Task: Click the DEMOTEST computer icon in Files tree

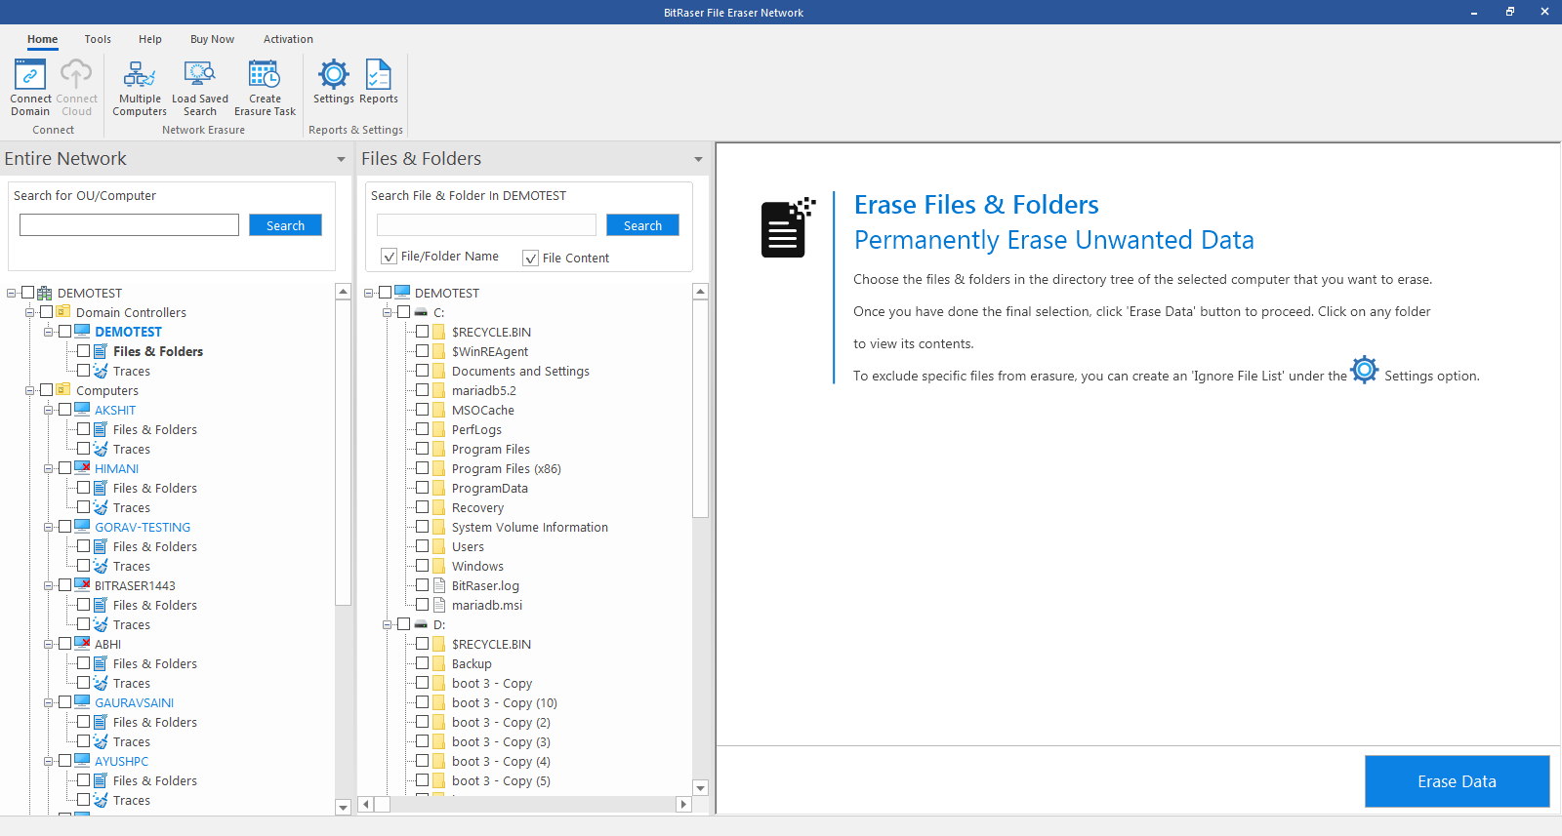Action: (x=402, y=293)
